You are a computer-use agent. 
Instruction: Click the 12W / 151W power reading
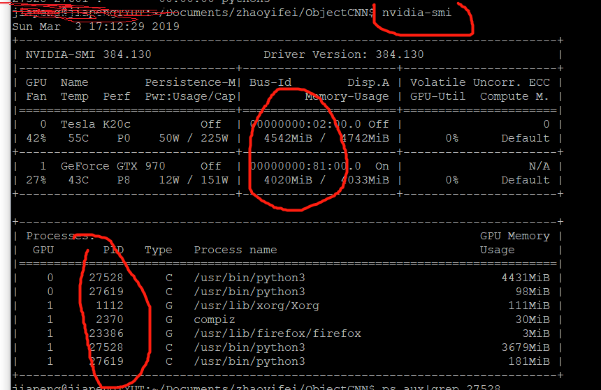point(194,180)
